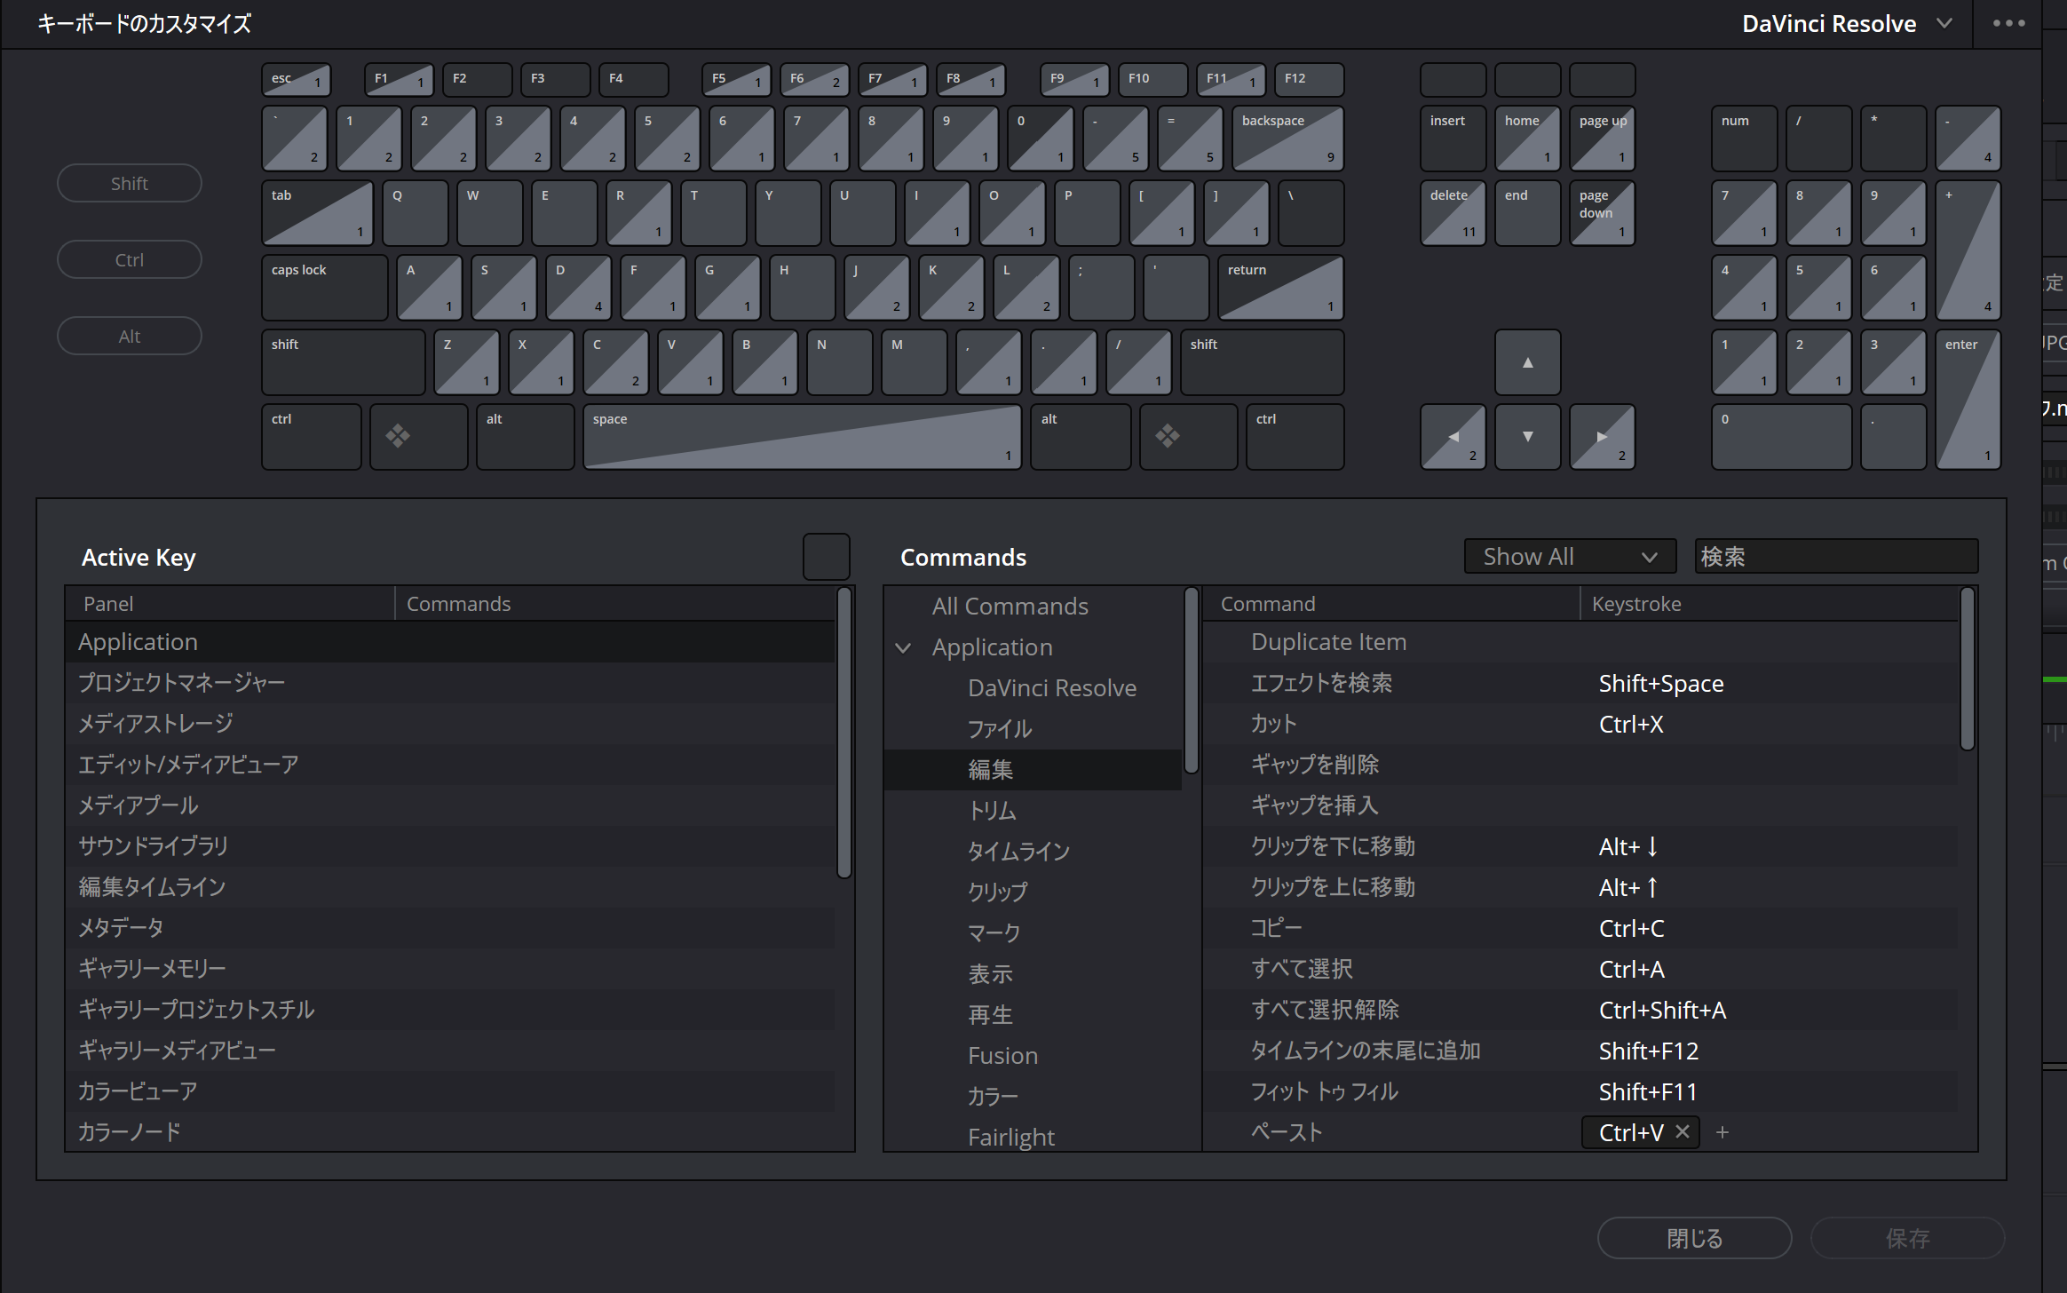2067x1293 pixels.
Task: Select the カラービューア panel row
Action: point(450,1091)
